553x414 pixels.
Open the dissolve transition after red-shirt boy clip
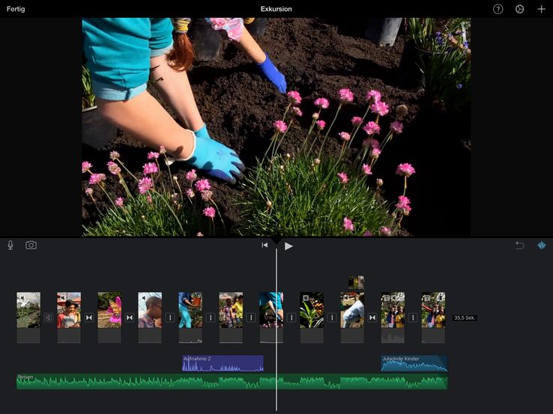(89, 318)
